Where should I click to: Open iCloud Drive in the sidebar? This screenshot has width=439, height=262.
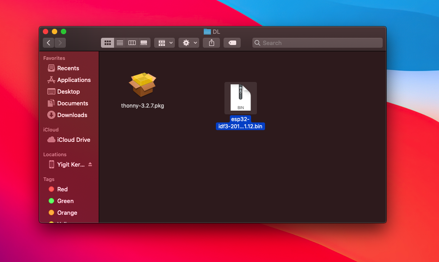[x=69, y=140]
